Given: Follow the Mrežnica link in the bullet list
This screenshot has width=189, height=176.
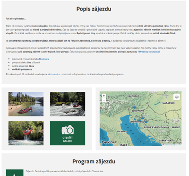Looking at the screenshot, I should (x=44, y=59).
